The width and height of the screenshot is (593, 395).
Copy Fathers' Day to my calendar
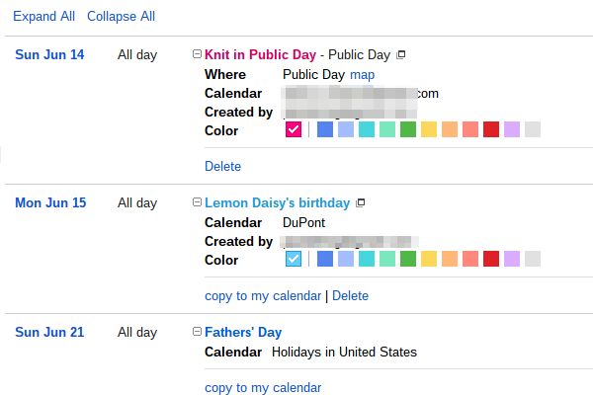point(263,387)
